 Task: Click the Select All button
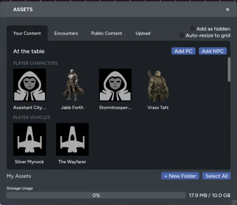point(217,176)
